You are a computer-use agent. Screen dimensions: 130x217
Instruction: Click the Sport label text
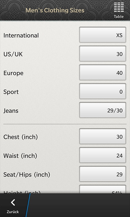pos(11,92)
